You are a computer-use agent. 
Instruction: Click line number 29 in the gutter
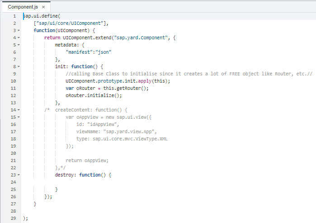[x=13, y=218]
